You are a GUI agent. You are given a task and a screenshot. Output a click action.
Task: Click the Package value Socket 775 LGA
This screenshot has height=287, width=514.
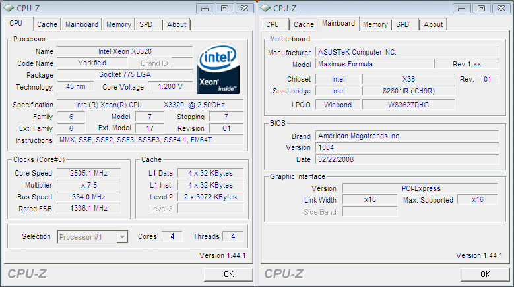[125, 74]
